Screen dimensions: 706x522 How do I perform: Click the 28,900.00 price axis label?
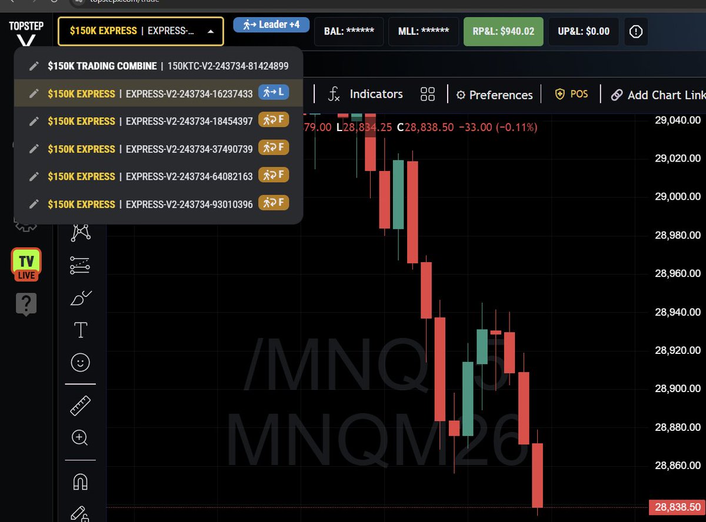[677, 389]
